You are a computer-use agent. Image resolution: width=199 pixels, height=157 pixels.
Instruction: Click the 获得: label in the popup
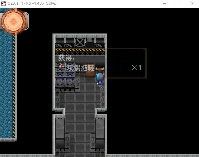tap(67, 58)
